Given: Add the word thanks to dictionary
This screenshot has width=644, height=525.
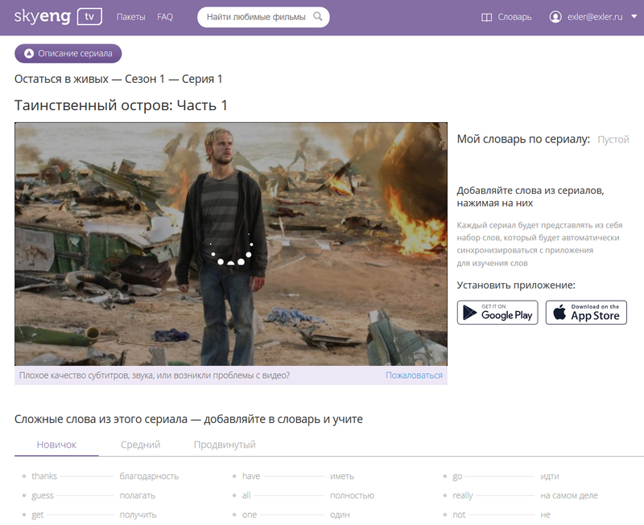Looking at the screenshot, I should [44, 476].
